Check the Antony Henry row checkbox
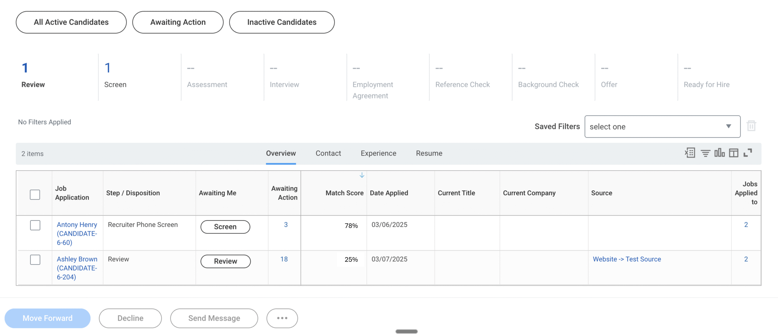Screen dimensions: 778x336 [35, 225]
